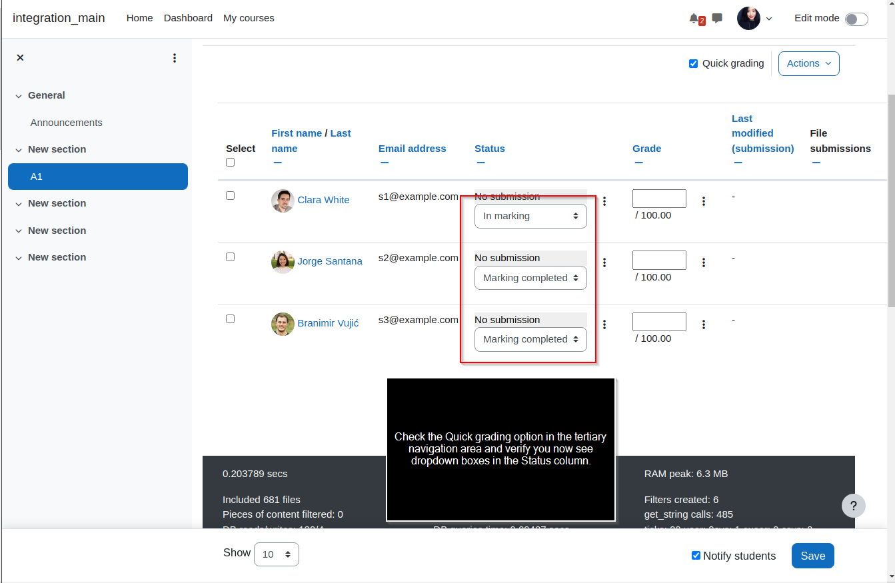
Task: Click Clara White's profile picture
Action: (283, 201)
